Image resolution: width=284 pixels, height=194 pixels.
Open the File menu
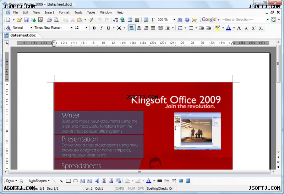(15, 12)
